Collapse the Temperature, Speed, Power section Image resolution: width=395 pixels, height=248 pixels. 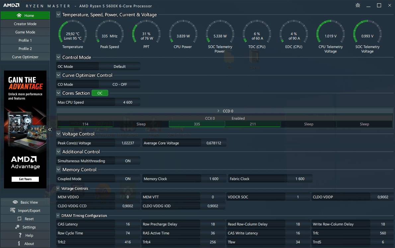(x=58, y=15)
